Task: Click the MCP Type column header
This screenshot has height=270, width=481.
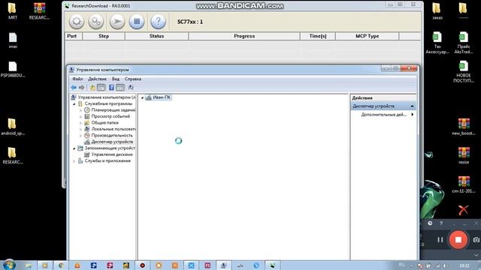Action: [368, 36]
